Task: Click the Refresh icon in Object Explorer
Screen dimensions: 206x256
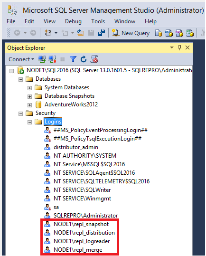Action: coord(84,59)
